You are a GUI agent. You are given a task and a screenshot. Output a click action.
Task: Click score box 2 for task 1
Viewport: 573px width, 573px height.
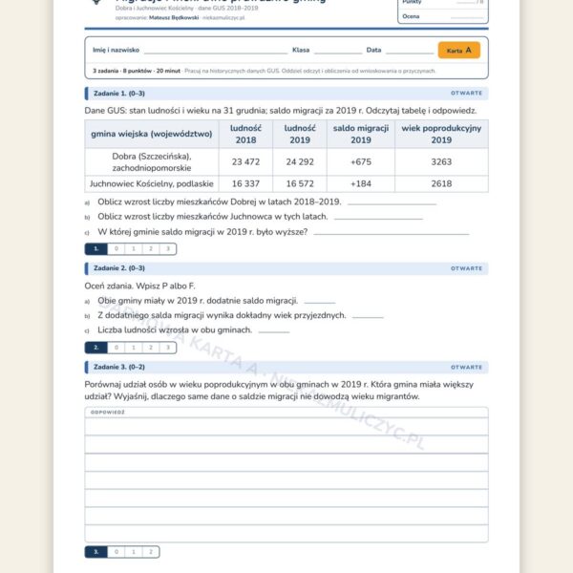click(x=151, y=249)
